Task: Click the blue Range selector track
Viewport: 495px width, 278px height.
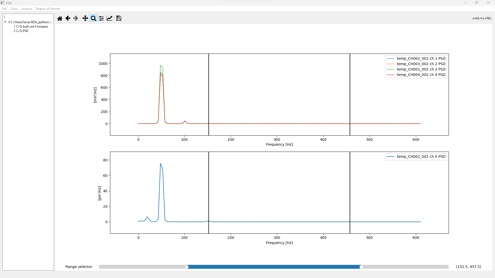Action: (274, 267)
